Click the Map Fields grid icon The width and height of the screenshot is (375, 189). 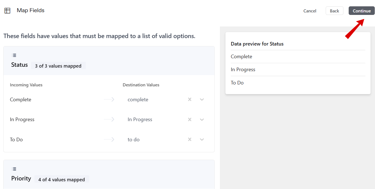point(7,10)
